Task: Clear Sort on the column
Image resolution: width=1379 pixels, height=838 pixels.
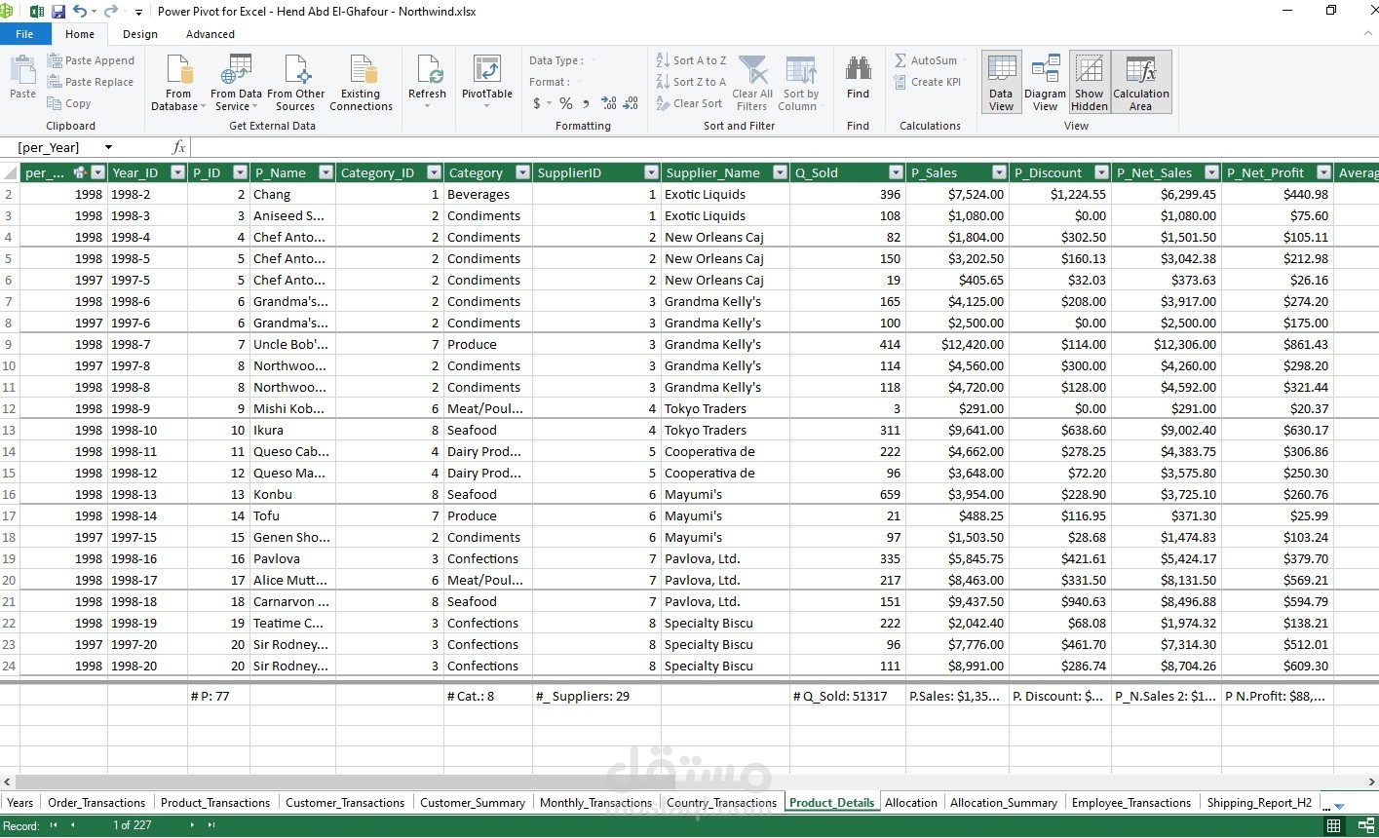Action: (689, 103)
